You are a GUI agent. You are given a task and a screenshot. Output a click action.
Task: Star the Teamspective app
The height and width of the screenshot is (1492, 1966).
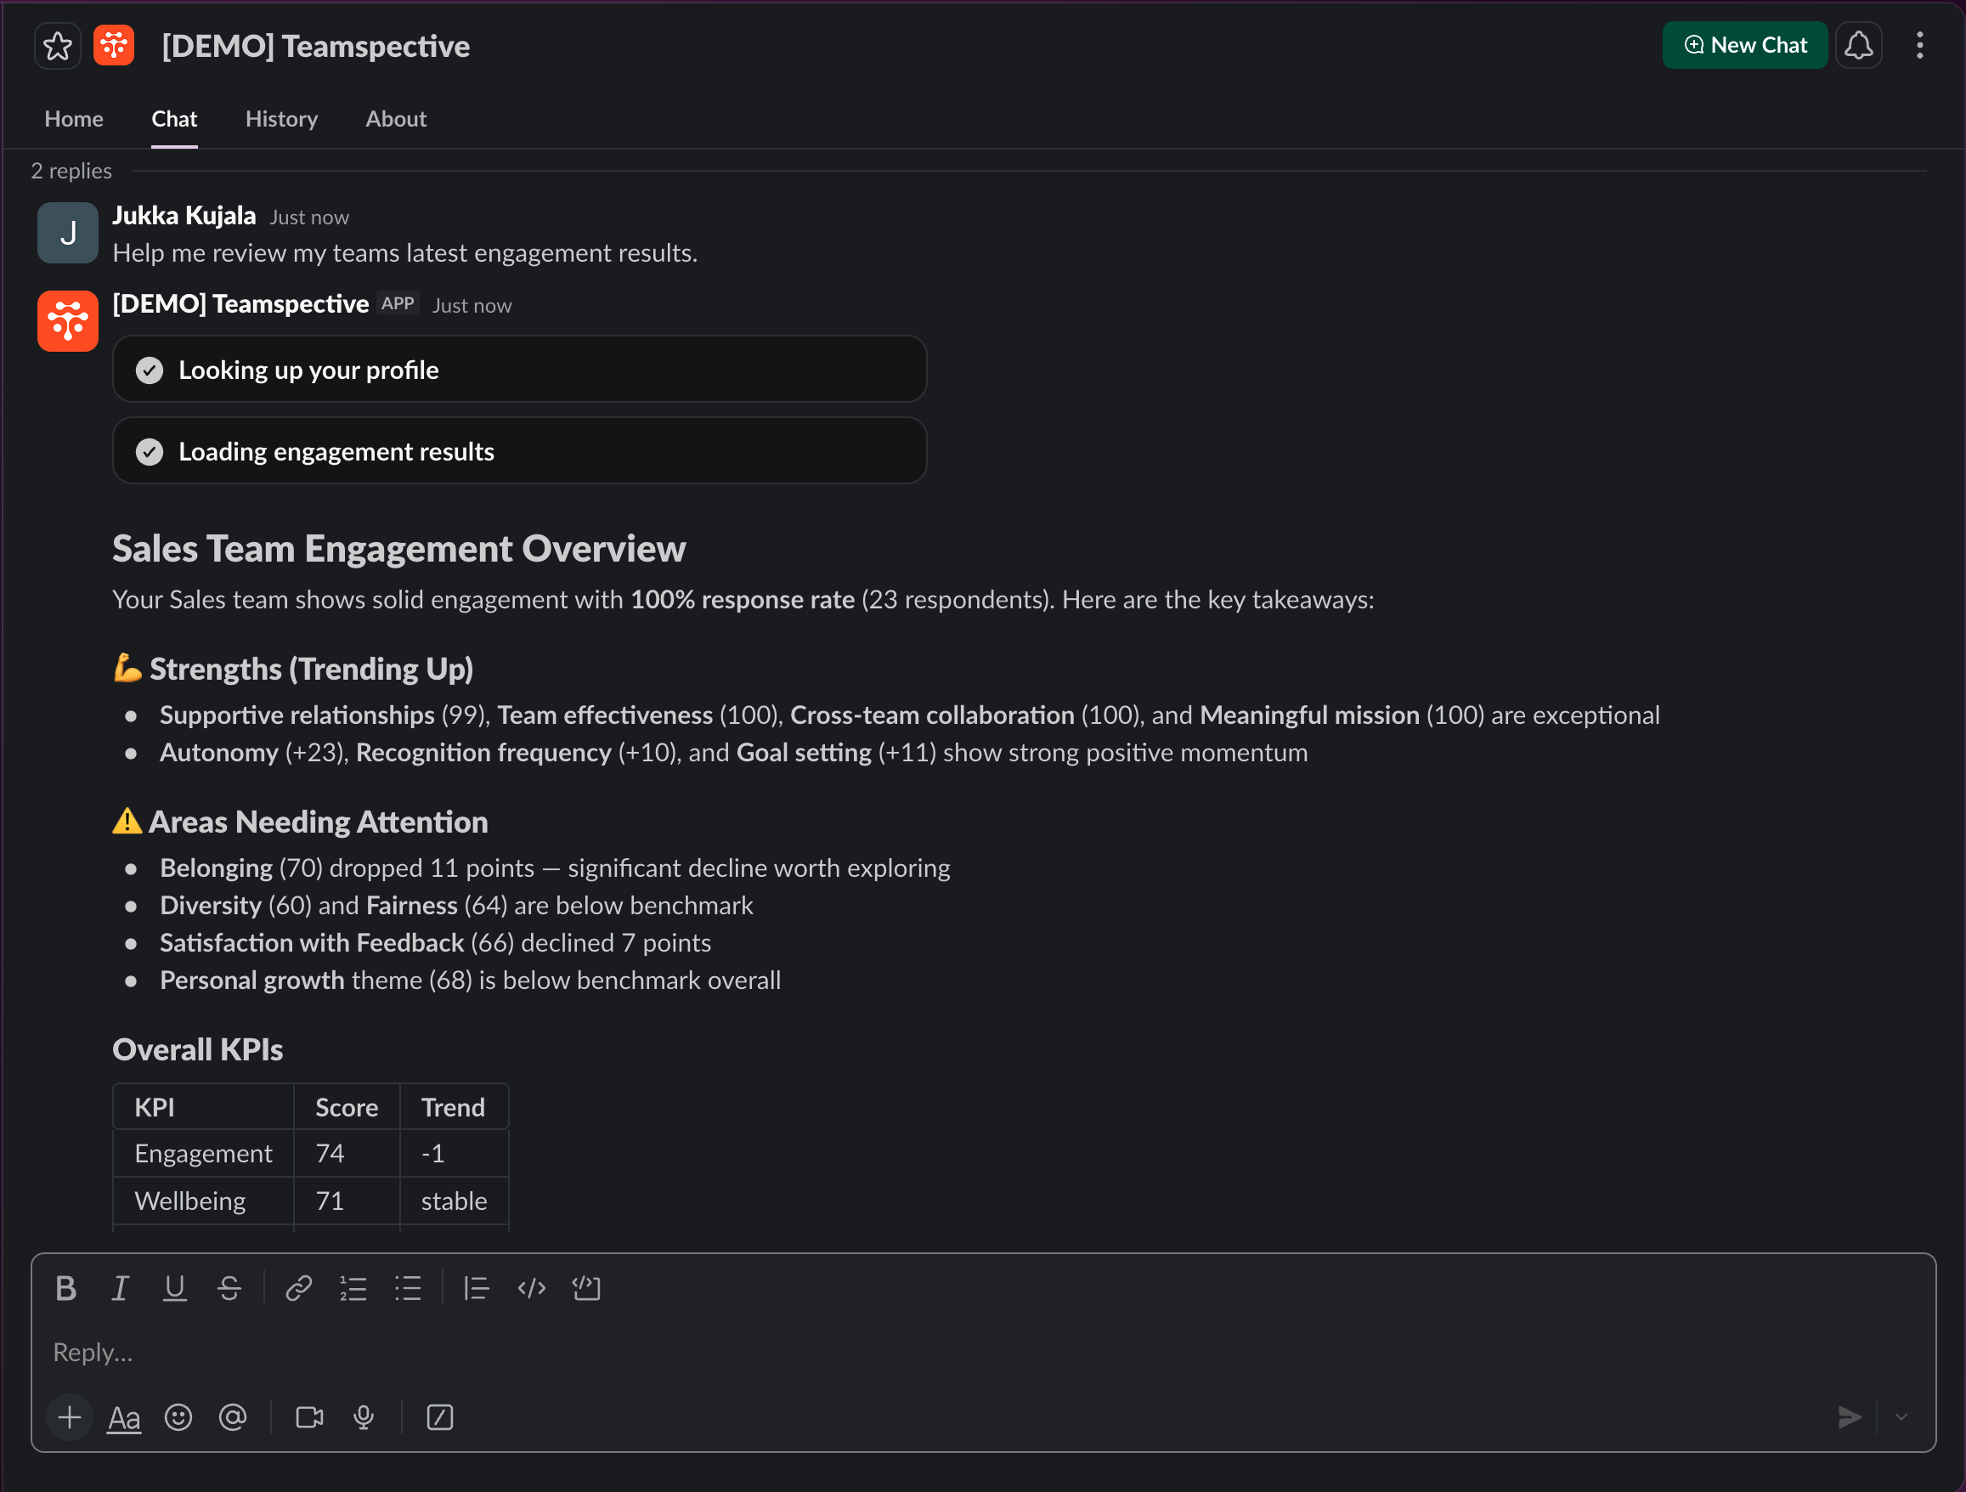pos(58,45)
